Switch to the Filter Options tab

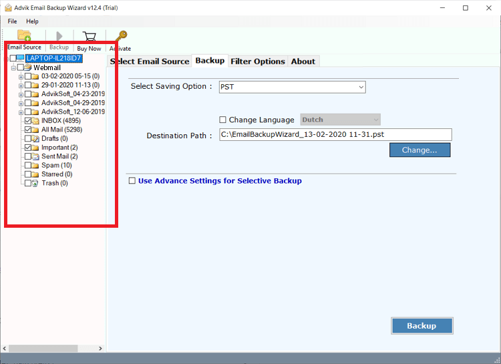(x=258, y=61)
